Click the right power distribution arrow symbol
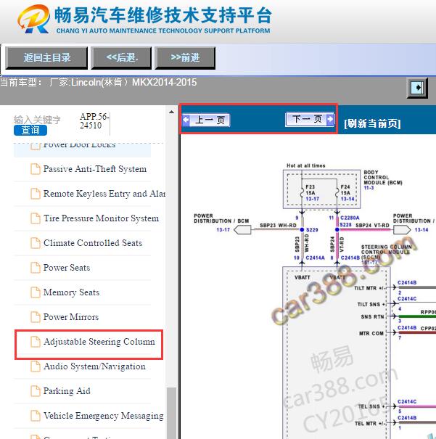436x439 pixels. pos(402,230)
